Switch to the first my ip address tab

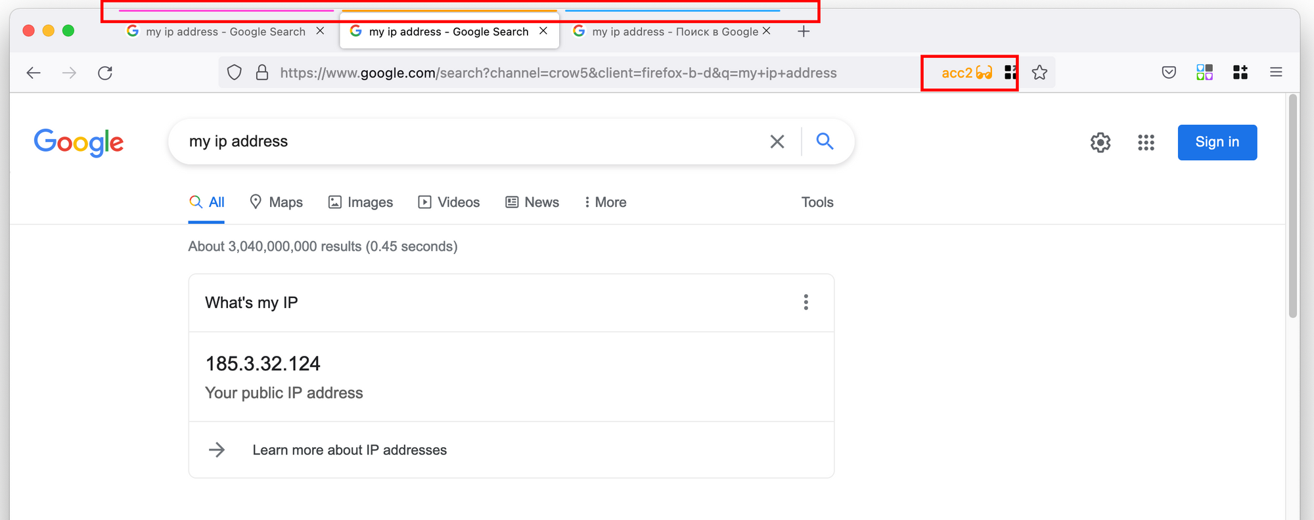(x=226, y=32)
